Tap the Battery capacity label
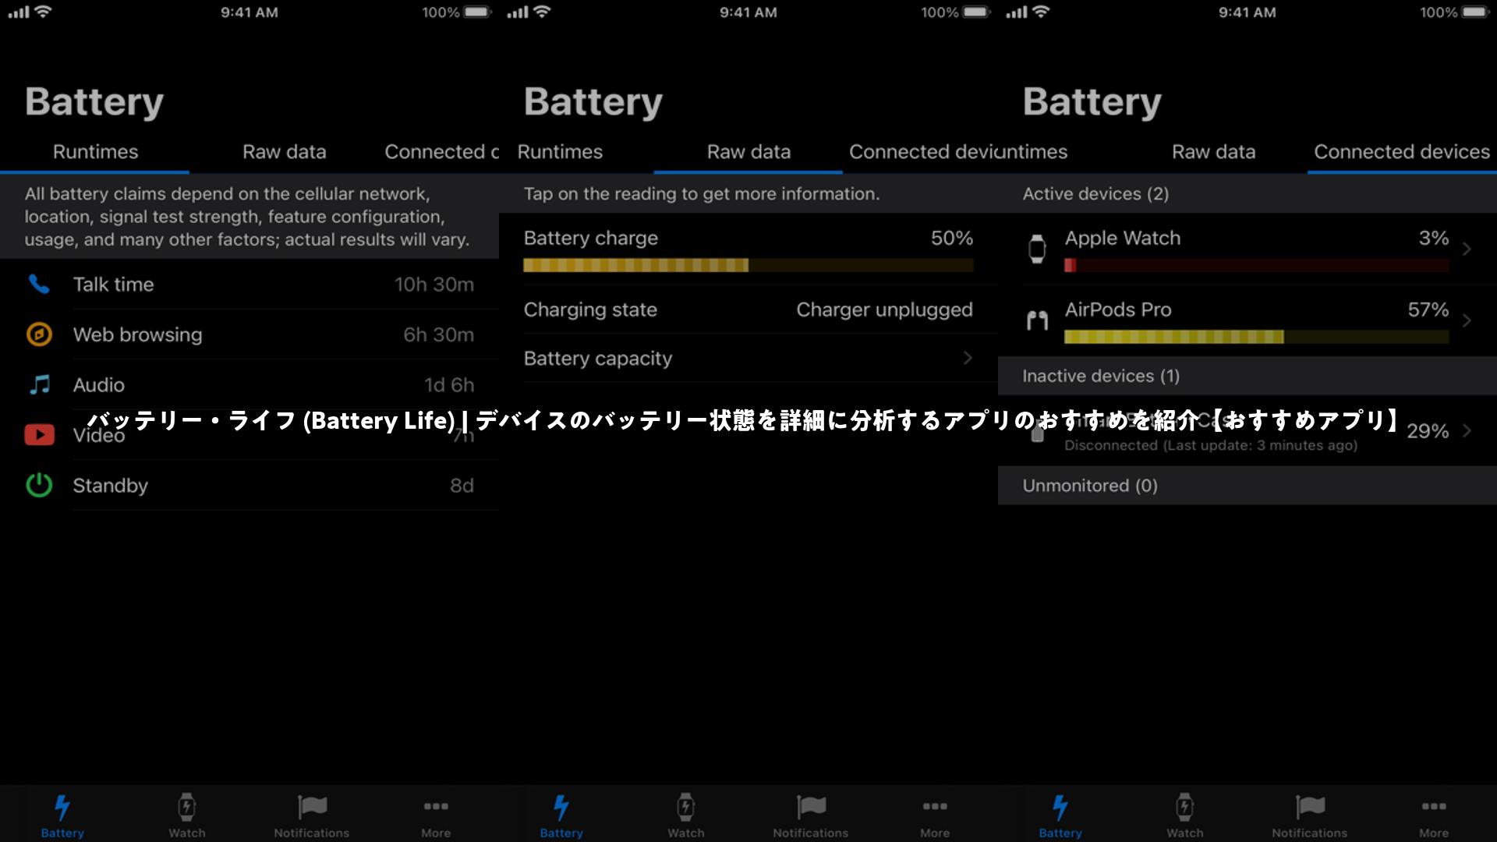 click(x=597, y=358)
